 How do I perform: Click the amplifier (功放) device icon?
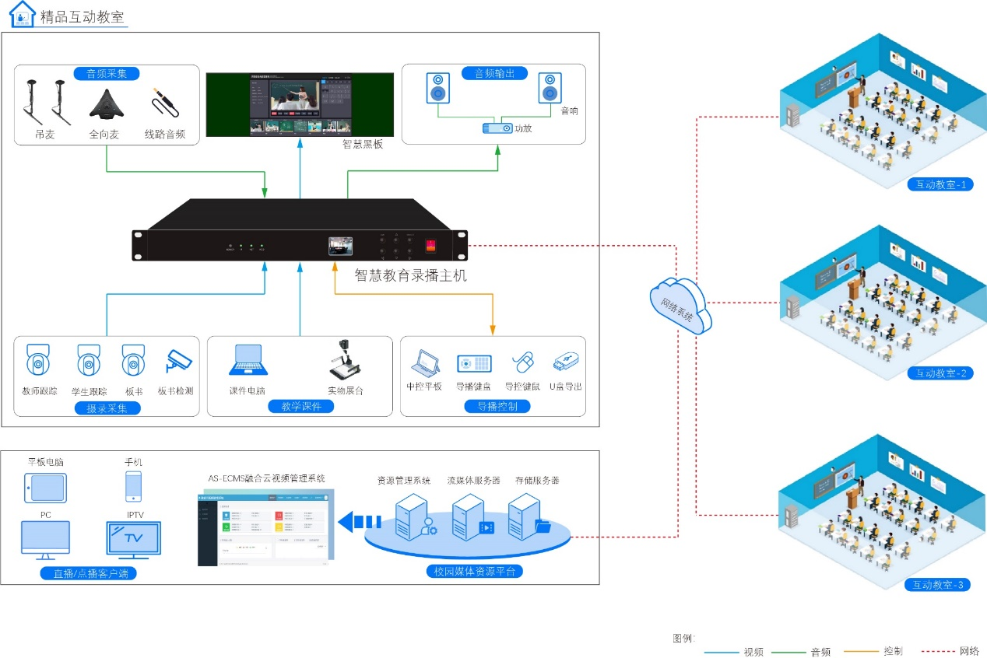pos(497,128)
